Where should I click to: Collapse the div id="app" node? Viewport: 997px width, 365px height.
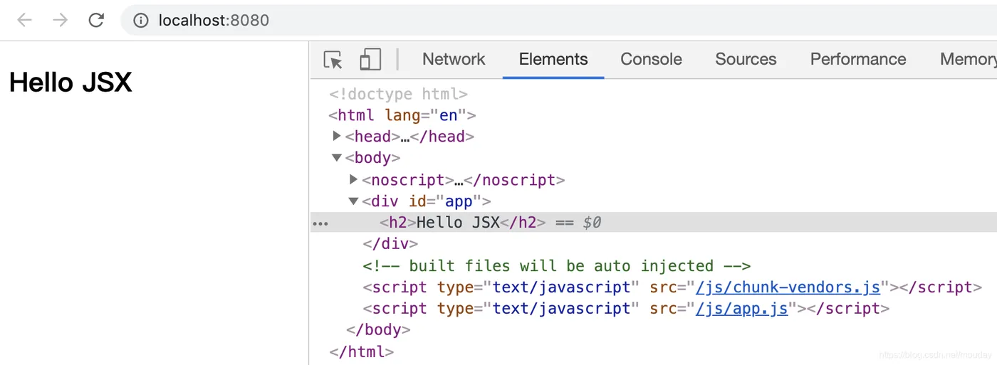pos(354,201)
